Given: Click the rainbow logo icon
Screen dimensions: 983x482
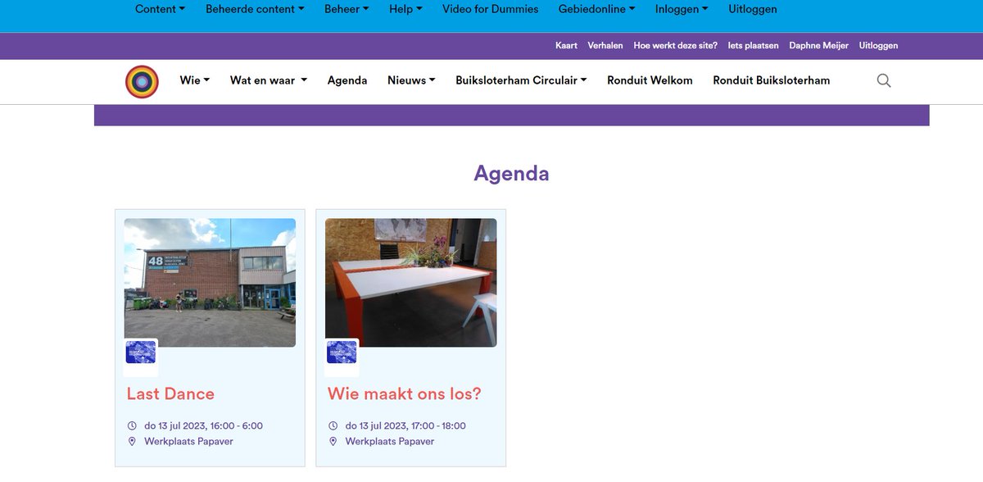Looking at the screenshot, I should [141, 81].
